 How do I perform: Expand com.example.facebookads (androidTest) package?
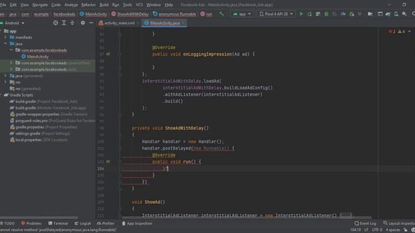[12, 63]
